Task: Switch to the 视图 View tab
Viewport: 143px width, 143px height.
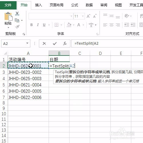Action: [118, 5]
